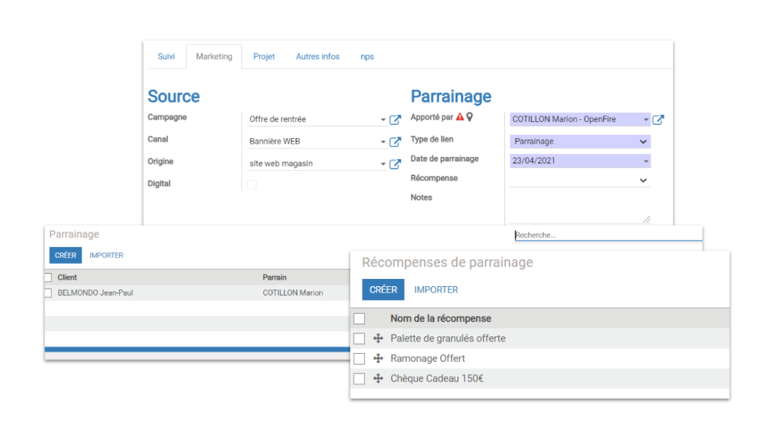Select the Marketing tab
Screen dimensions: 774x430
click(x=214, y=57)
